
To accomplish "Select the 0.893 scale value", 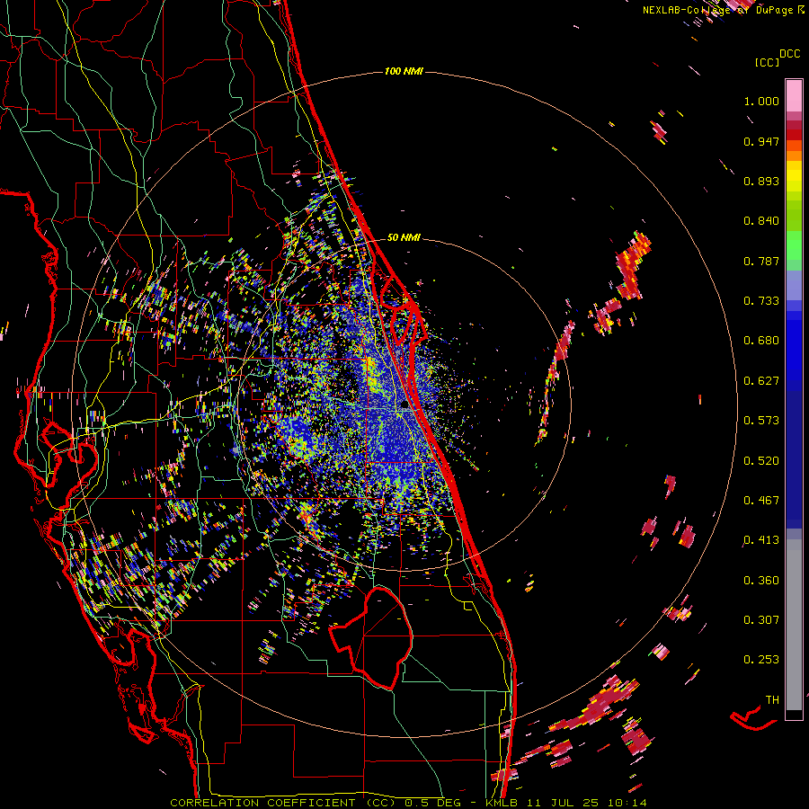I will click(x=761, y=181).
